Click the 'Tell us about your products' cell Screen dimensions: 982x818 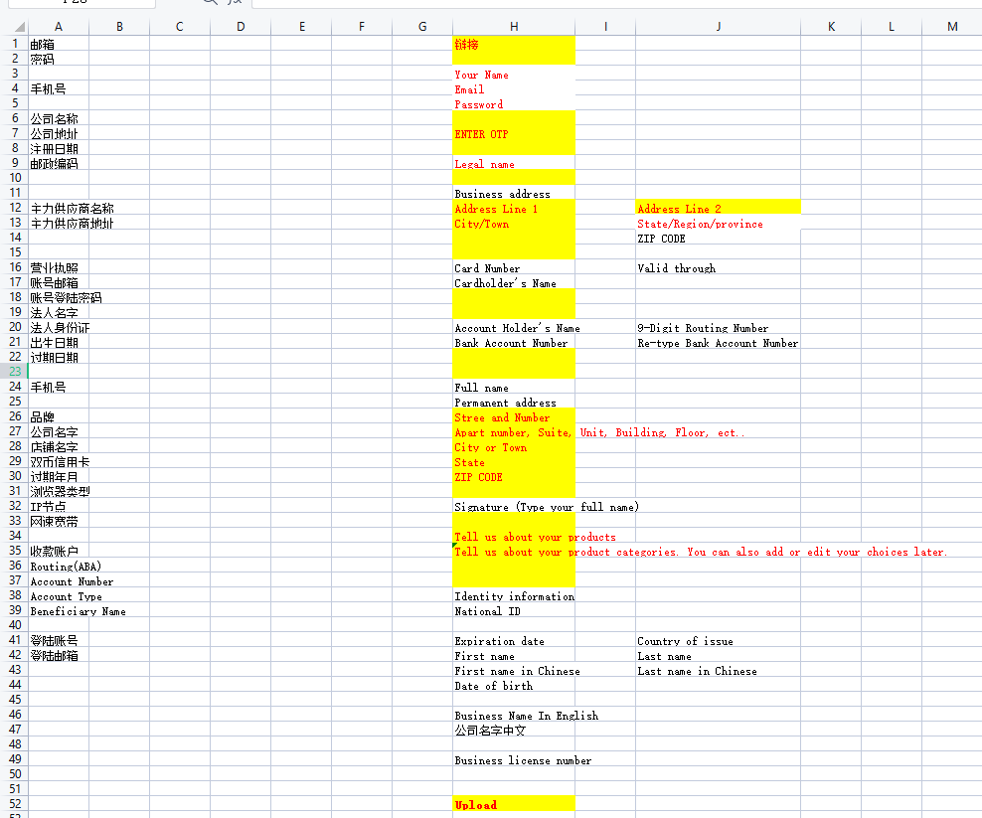514,536
